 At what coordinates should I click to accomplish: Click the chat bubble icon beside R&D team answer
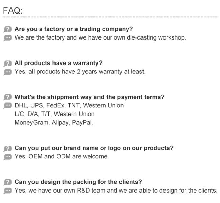pyautogui.click(x=7, y=191)
